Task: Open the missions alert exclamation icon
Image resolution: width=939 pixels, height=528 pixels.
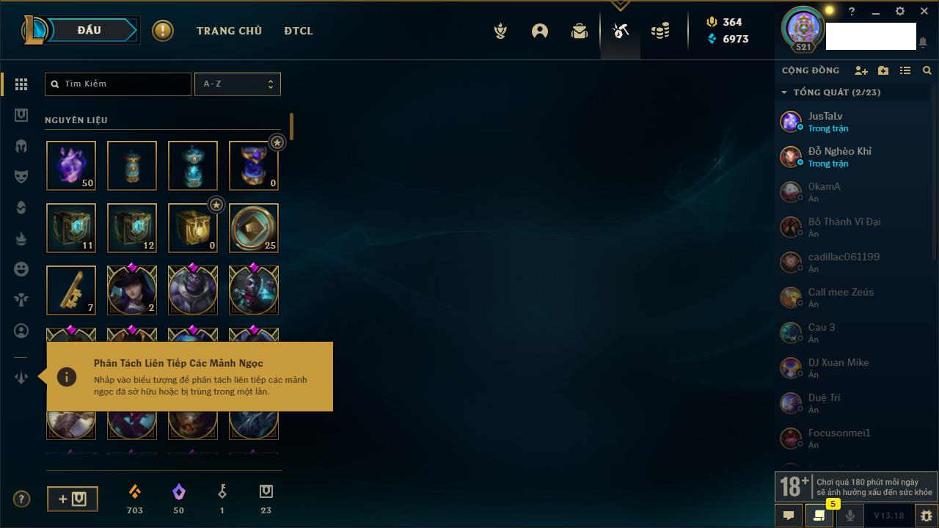Action: point(163,31)
